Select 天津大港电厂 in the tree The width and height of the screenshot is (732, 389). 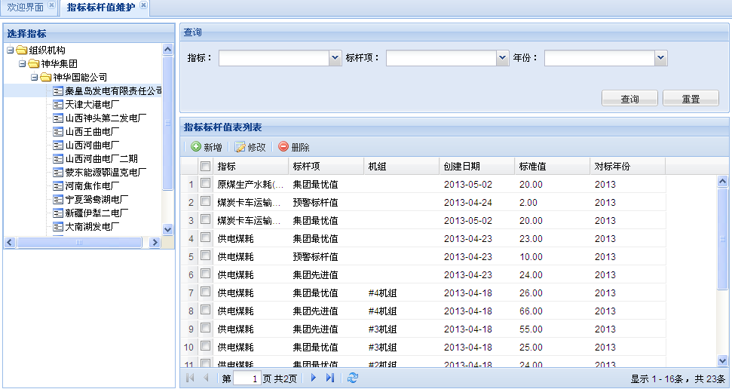pos(92,105)
